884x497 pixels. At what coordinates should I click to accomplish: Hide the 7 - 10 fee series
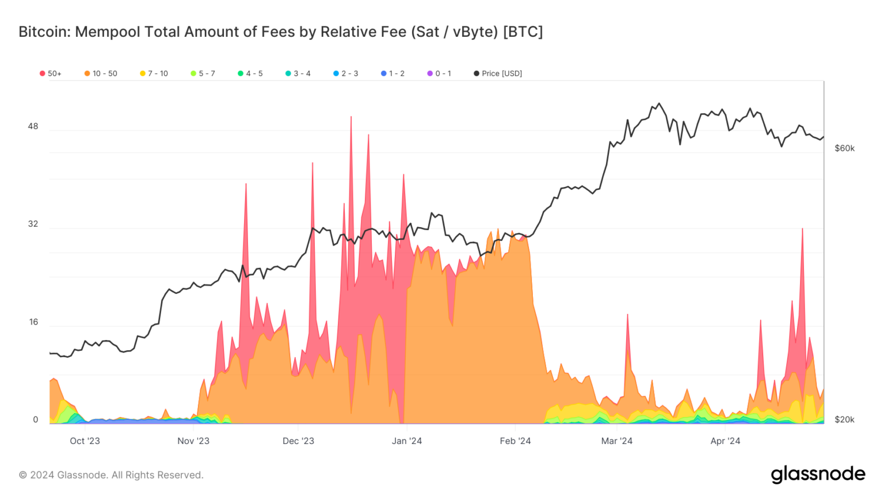coord(154,74)
